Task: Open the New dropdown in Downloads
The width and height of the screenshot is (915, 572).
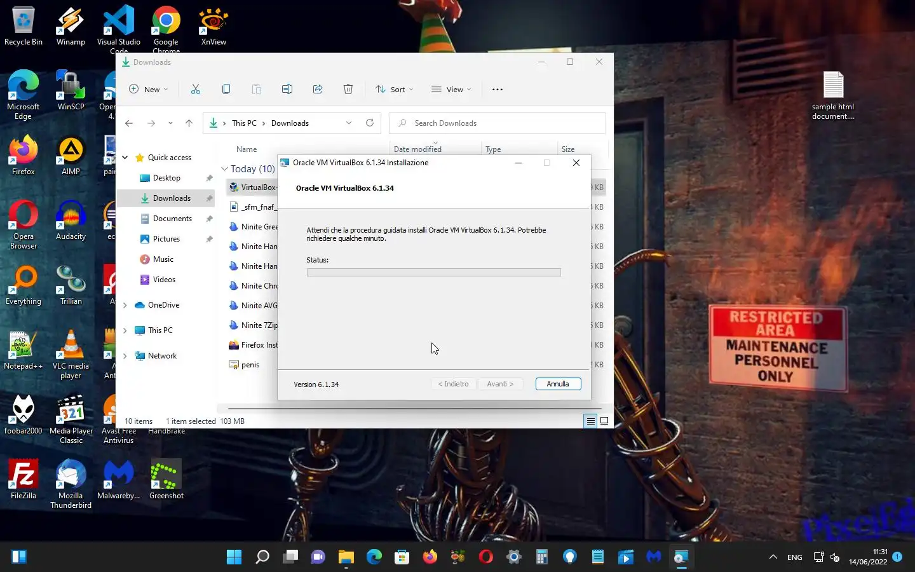Action: (x=149, y=89)
